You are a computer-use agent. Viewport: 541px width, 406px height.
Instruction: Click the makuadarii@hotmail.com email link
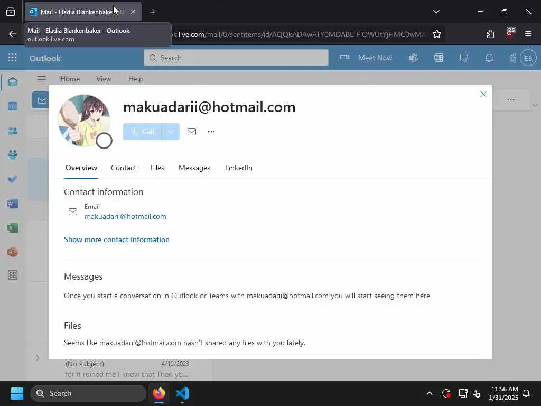tap(125, 216)
